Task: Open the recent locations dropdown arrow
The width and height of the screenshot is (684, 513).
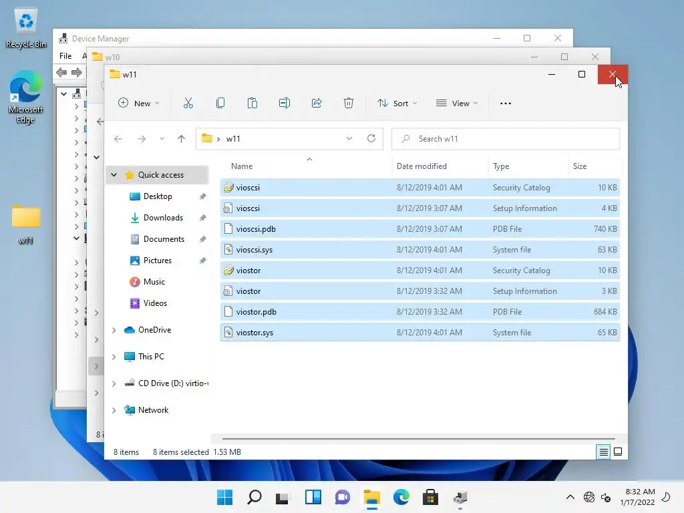Action: [x=162, y=139]
